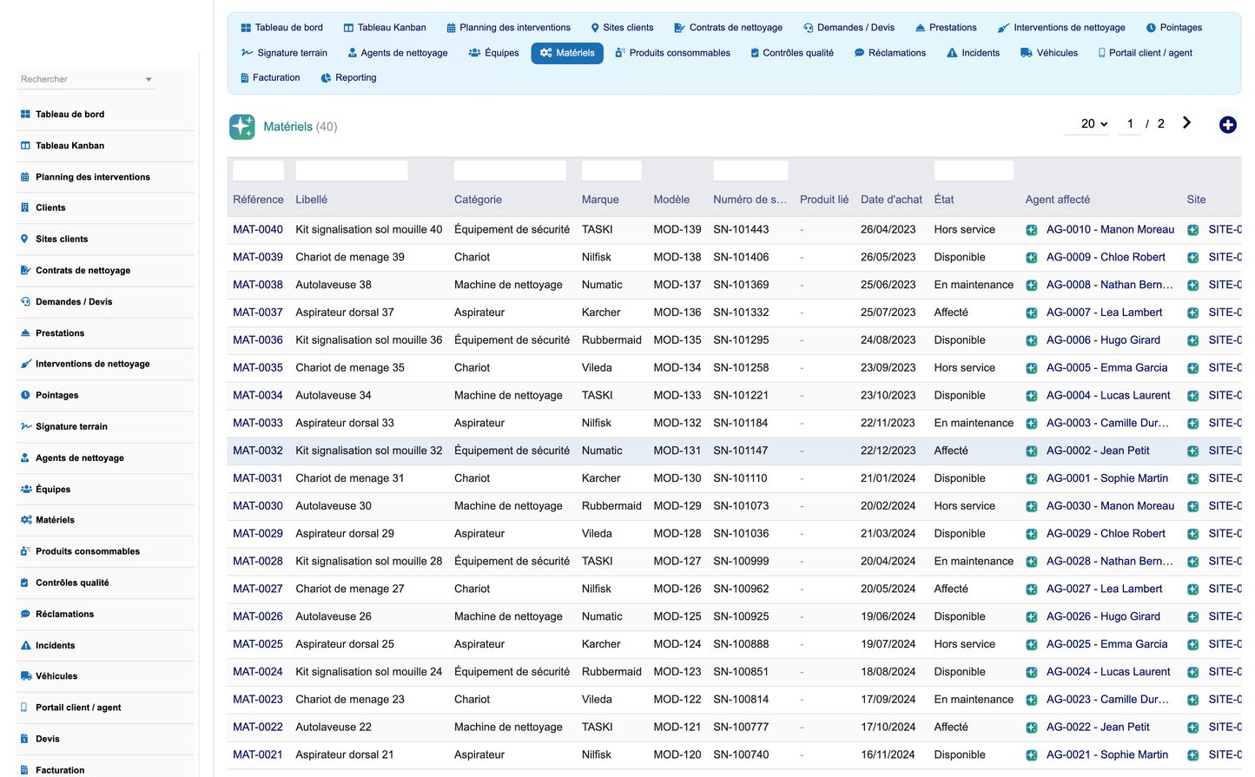
Task: Click sidebar Tableau de bord icon
Action: (x=25, y=115)
